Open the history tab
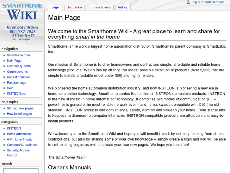Screen dimensions: 230x173 [x=123, y=8]
